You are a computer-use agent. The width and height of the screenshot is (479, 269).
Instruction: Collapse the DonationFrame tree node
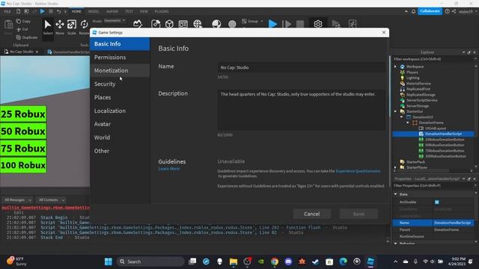[407, 123]
